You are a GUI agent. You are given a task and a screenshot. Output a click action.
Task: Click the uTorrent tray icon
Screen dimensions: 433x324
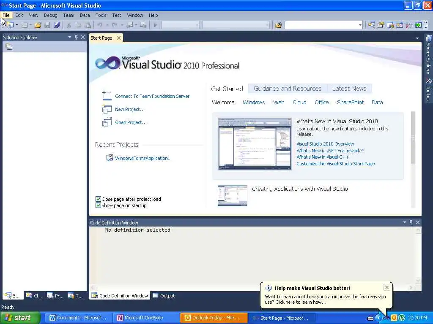[x=402, y=318]
